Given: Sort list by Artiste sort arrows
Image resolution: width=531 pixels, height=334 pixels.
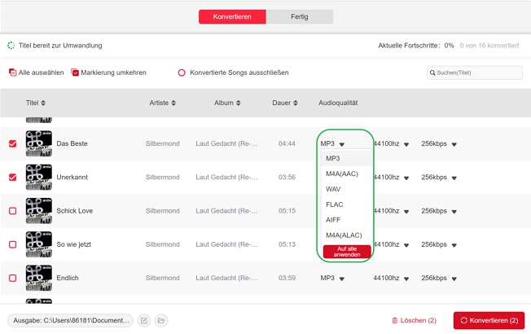Looking at the screenshot, I should pos(173,103).
